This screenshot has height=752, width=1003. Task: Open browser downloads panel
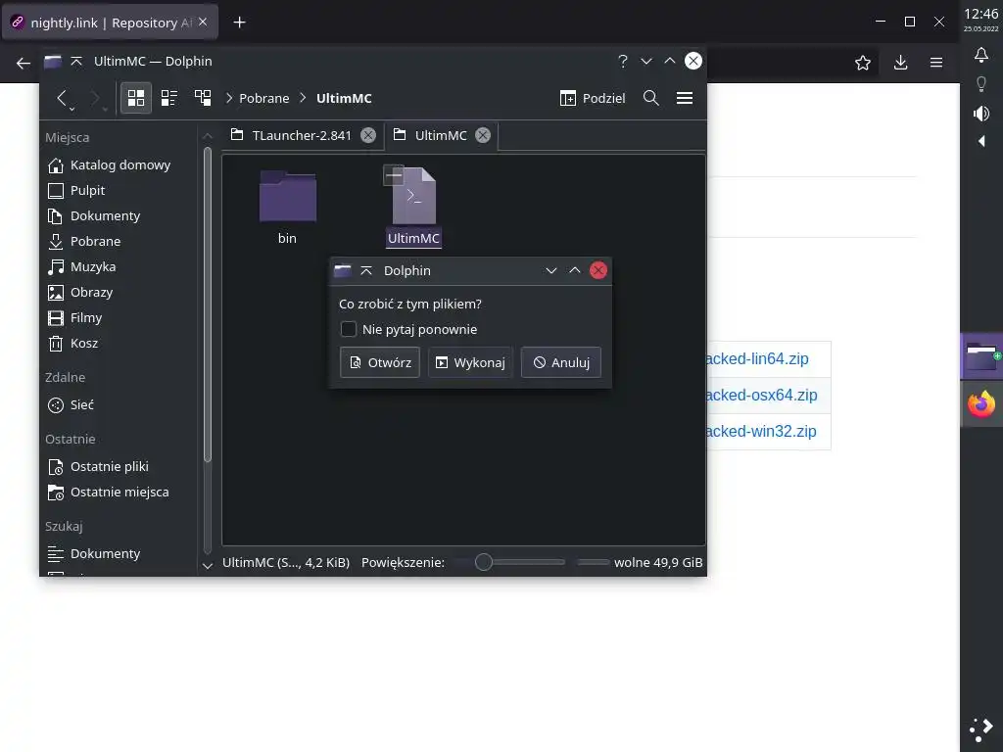pos(900,62)
